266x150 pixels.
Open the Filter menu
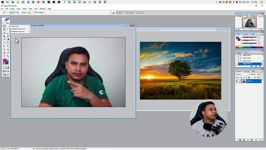tap(30, 9)
